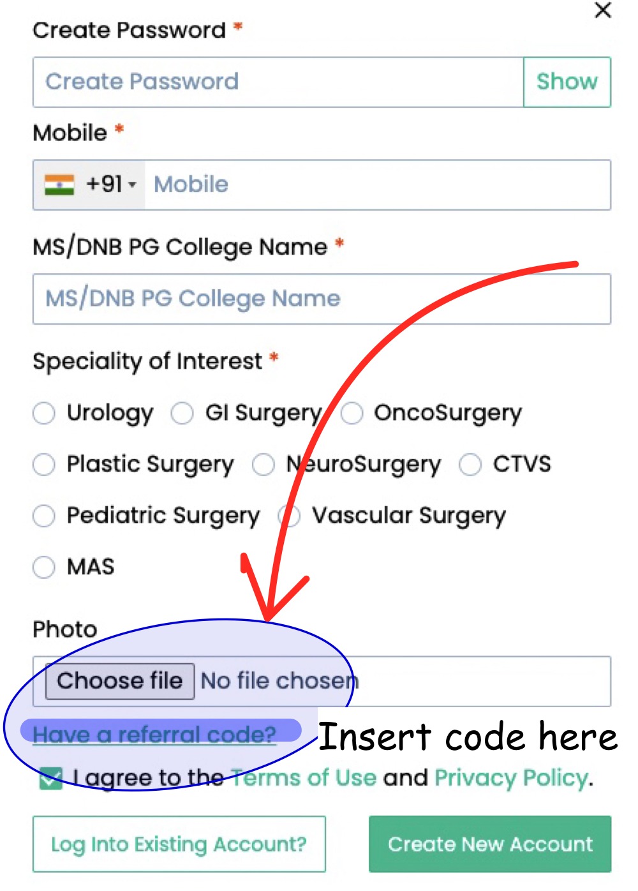Click Create New Account button

click(490, 844)
